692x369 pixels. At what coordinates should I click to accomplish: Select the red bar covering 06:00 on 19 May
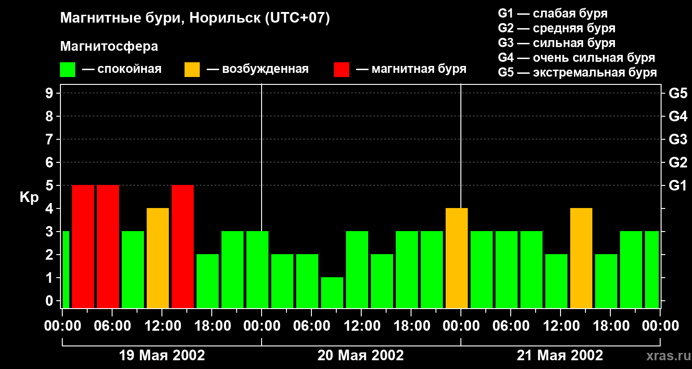coord(108,247)
